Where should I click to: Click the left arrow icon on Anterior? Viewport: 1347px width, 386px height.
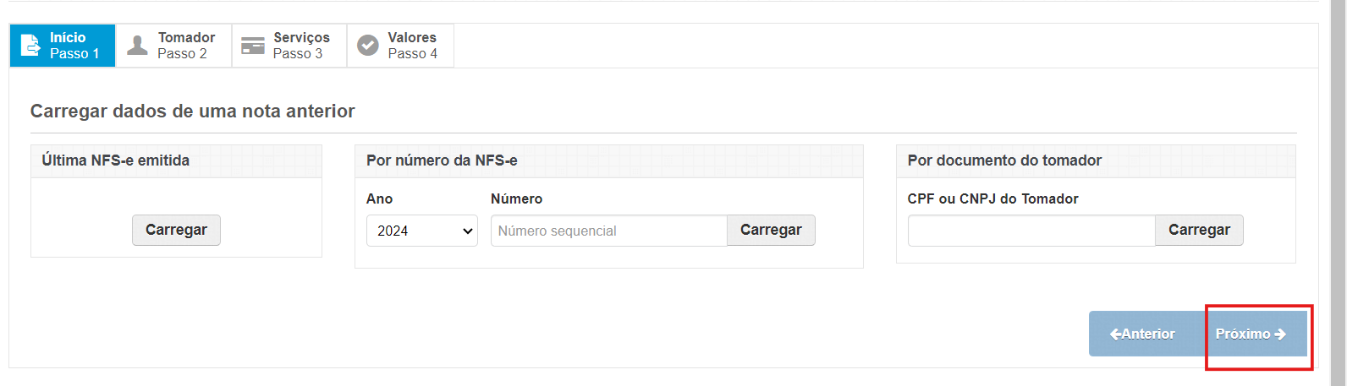pos(1115,334)
